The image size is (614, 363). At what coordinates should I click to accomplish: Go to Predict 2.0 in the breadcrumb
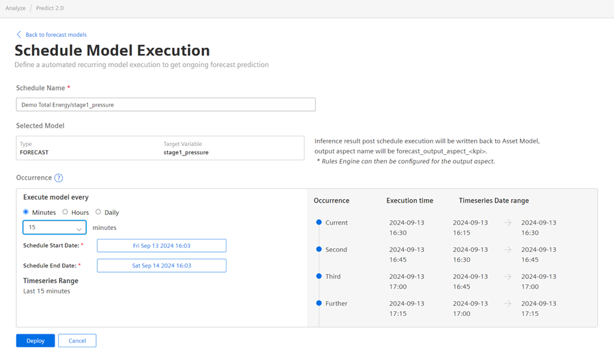(50, 8)
